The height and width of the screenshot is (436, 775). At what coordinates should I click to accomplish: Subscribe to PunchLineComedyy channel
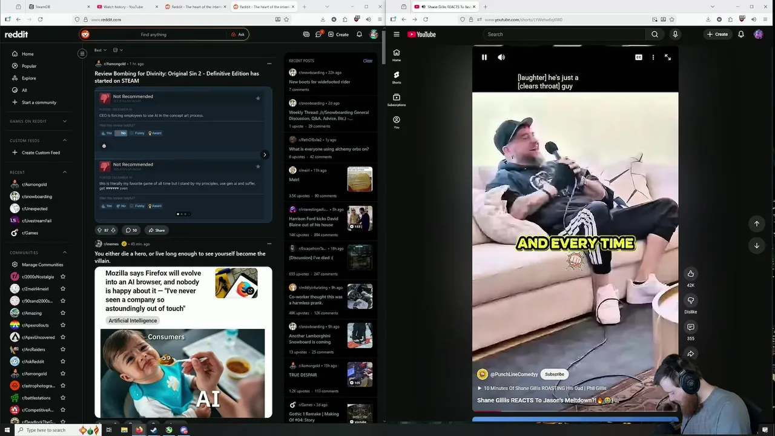coord(554,374)
